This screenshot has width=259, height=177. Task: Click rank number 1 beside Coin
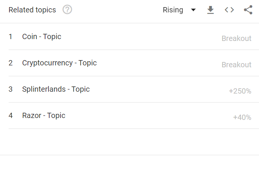[x=11, y=37]
